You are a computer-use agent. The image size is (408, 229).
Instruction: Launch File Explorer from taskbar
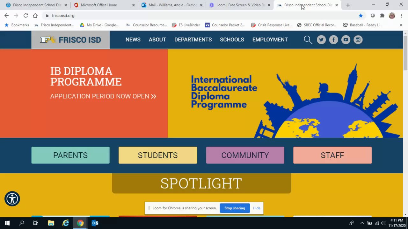click(51, 223)
